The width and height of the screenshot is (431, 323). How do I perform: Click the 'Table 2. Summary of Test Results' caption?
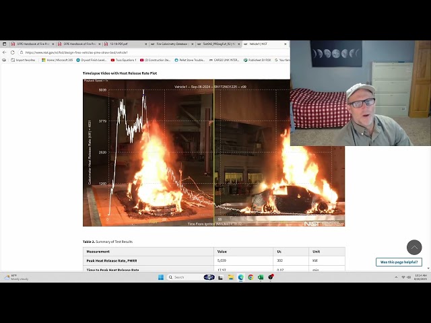pyautogui.click(x=108, y=242)
